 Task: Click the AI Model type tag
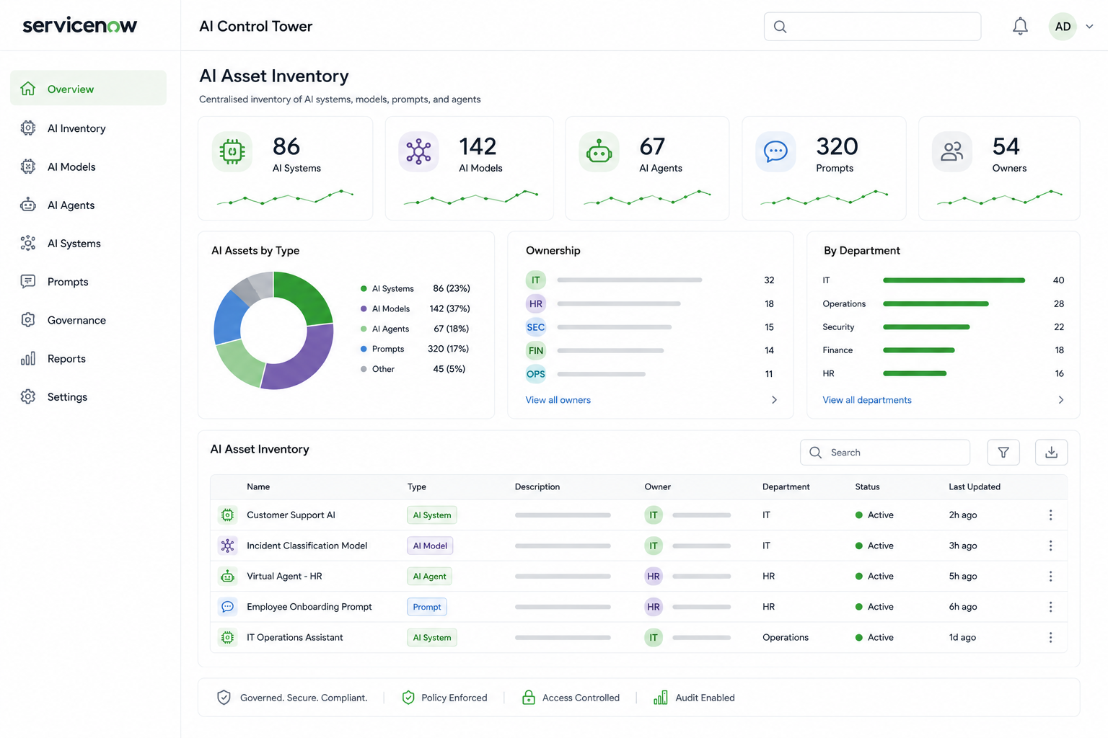(430, 546)
